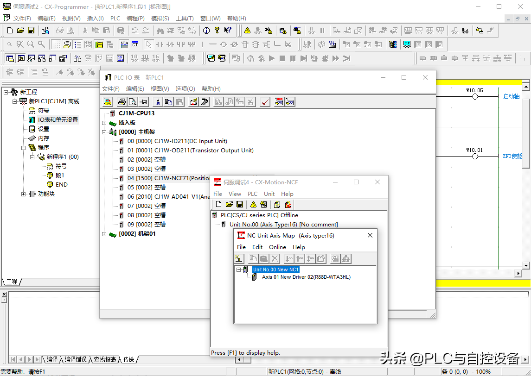
Task: Click the NCPS icon in PLC IO toolbar
Action: (x=108, y=102)
